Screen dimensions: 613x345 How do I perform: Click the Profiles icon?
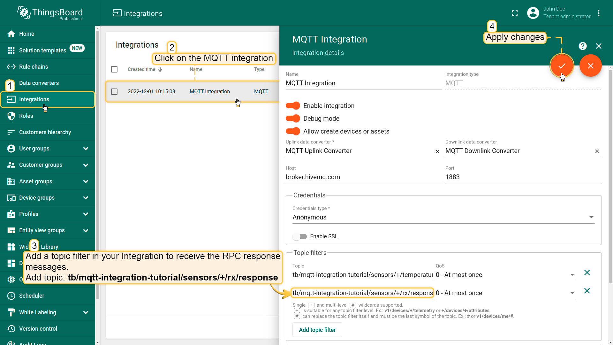11,214
